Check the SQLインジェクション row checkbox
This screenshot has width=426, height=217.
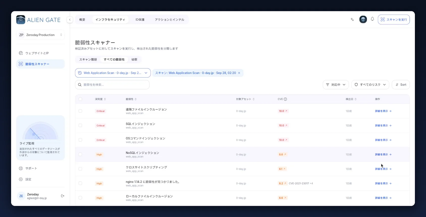(x=80, y=125)
